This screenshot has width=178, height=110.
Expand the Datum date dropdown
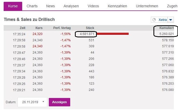[x=43, y=102]
